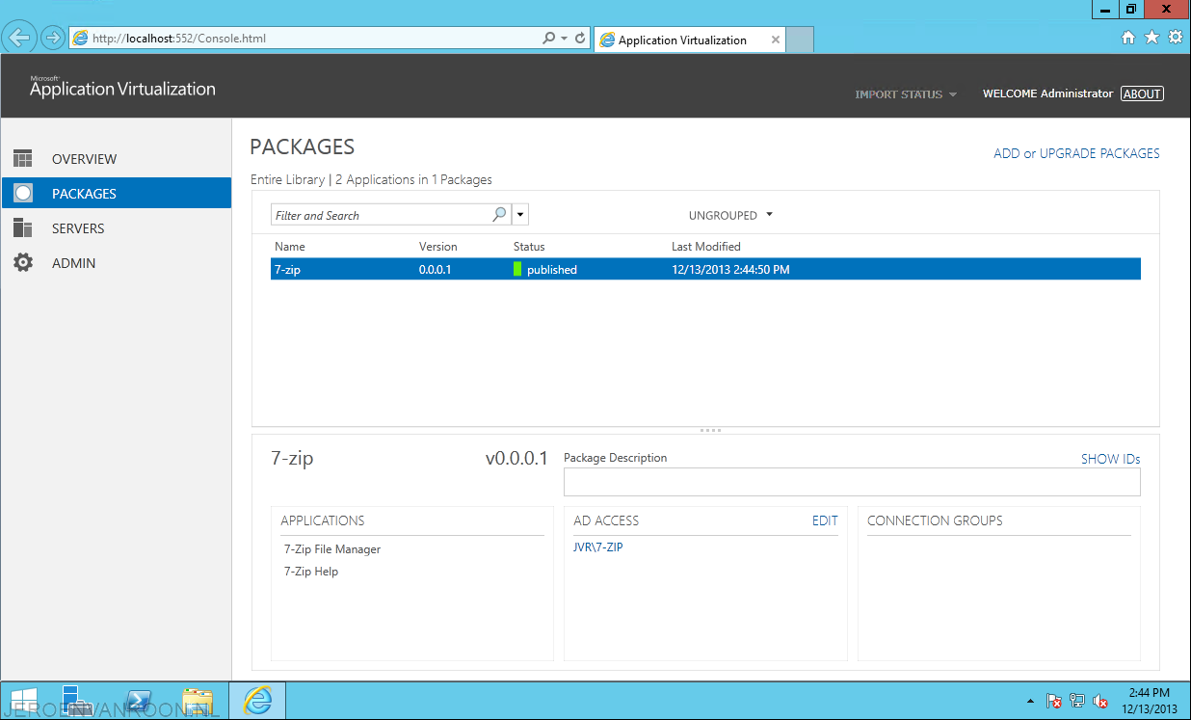This screenshot has height=720, width=1191.
Task: Click the green published status indicator
Action: 517,270
